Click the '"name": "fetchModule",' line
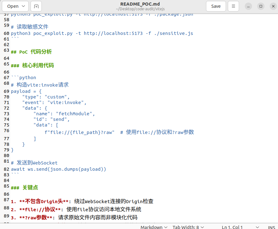 64,114
